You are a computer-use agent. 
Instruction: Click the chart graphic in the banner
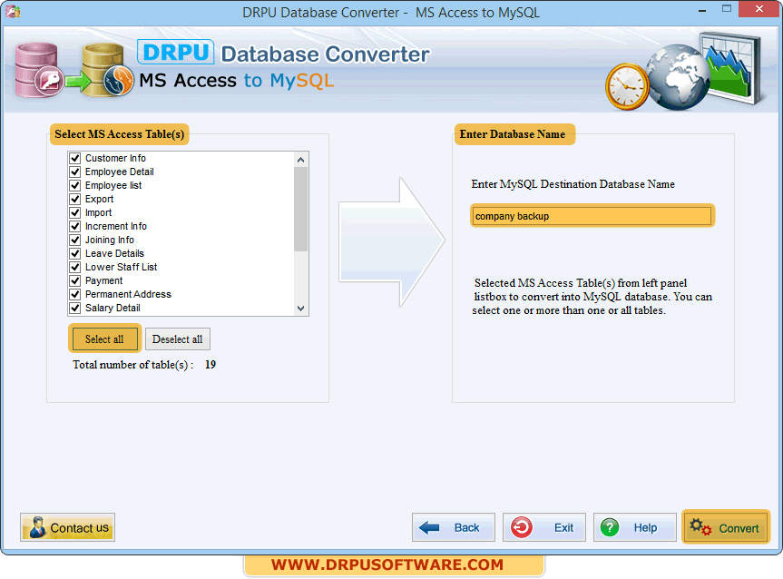(x=730, y=68)
